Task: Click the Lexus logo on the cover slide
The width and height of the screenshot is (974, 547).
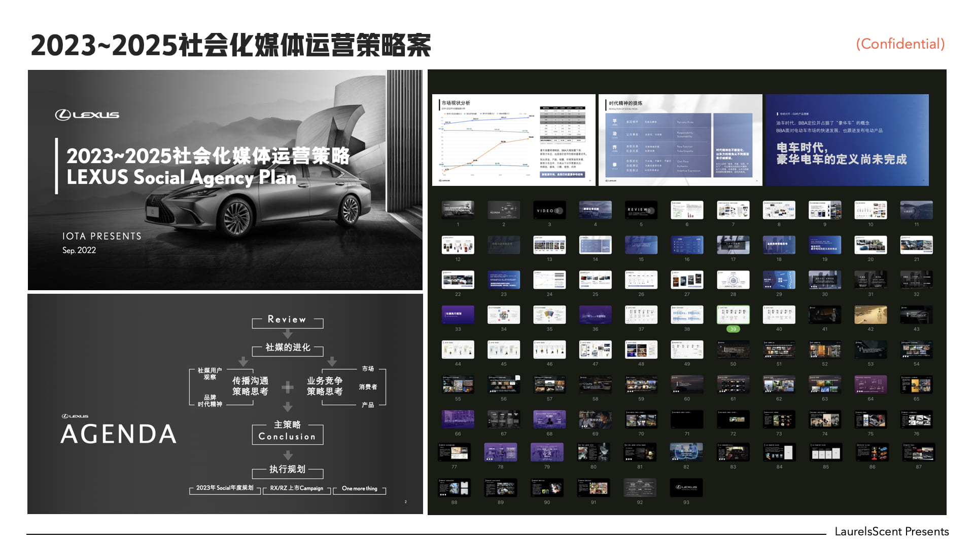Action: (87, 115)
